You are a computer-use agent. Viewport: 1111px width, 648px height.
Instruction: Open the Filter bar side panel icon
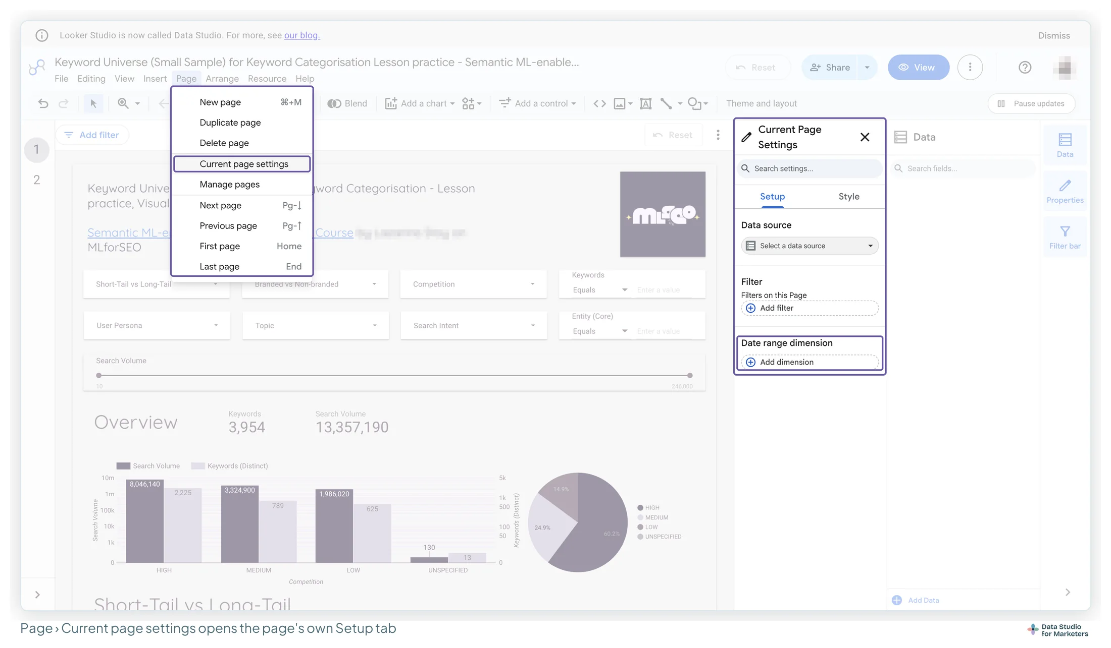click(x=1065, y=238)
